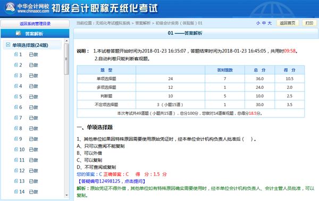This screenshot has width=319, height=201.
Task: Click the document icon beside question 14
Action: 16,191
